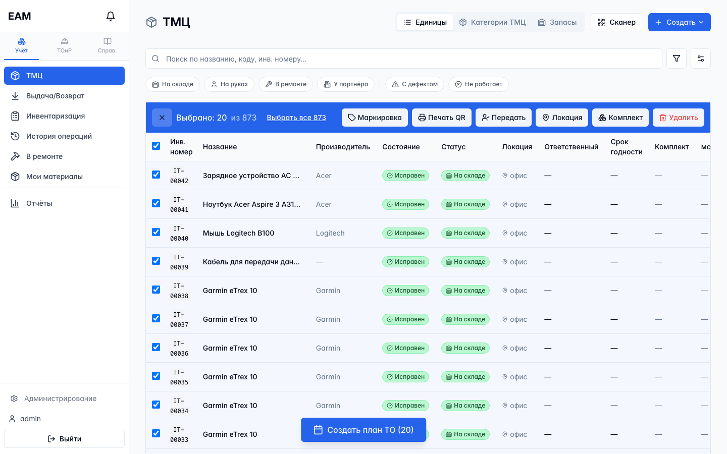The image size is (727, 454).
Task: Launch the QR Сканер
Action: (616, 22)
